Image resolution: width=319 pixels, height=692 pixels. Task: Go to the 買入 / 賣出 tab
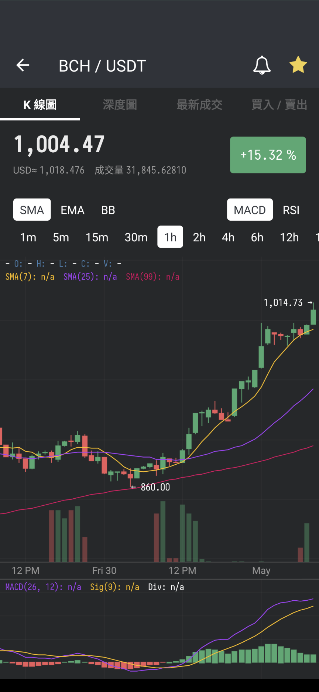point(279,105)
